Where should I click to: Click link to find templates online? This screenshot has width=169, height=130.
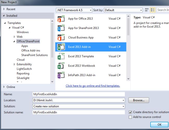[93, 86]
